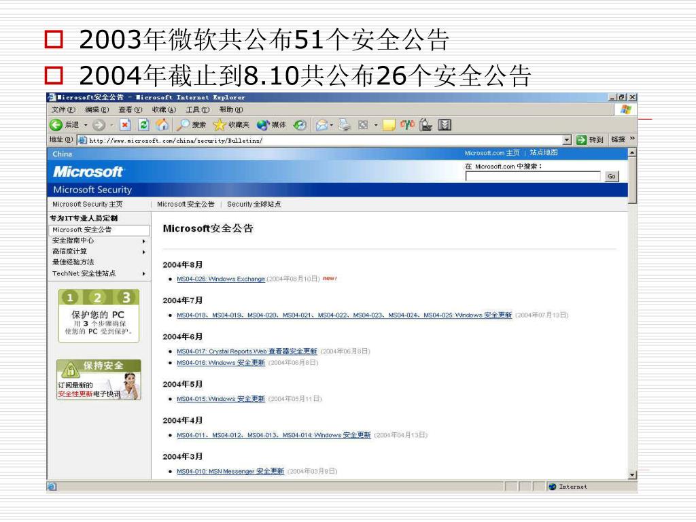
Task: Click the vertical scrollbar down arrow
Action: 633,475
